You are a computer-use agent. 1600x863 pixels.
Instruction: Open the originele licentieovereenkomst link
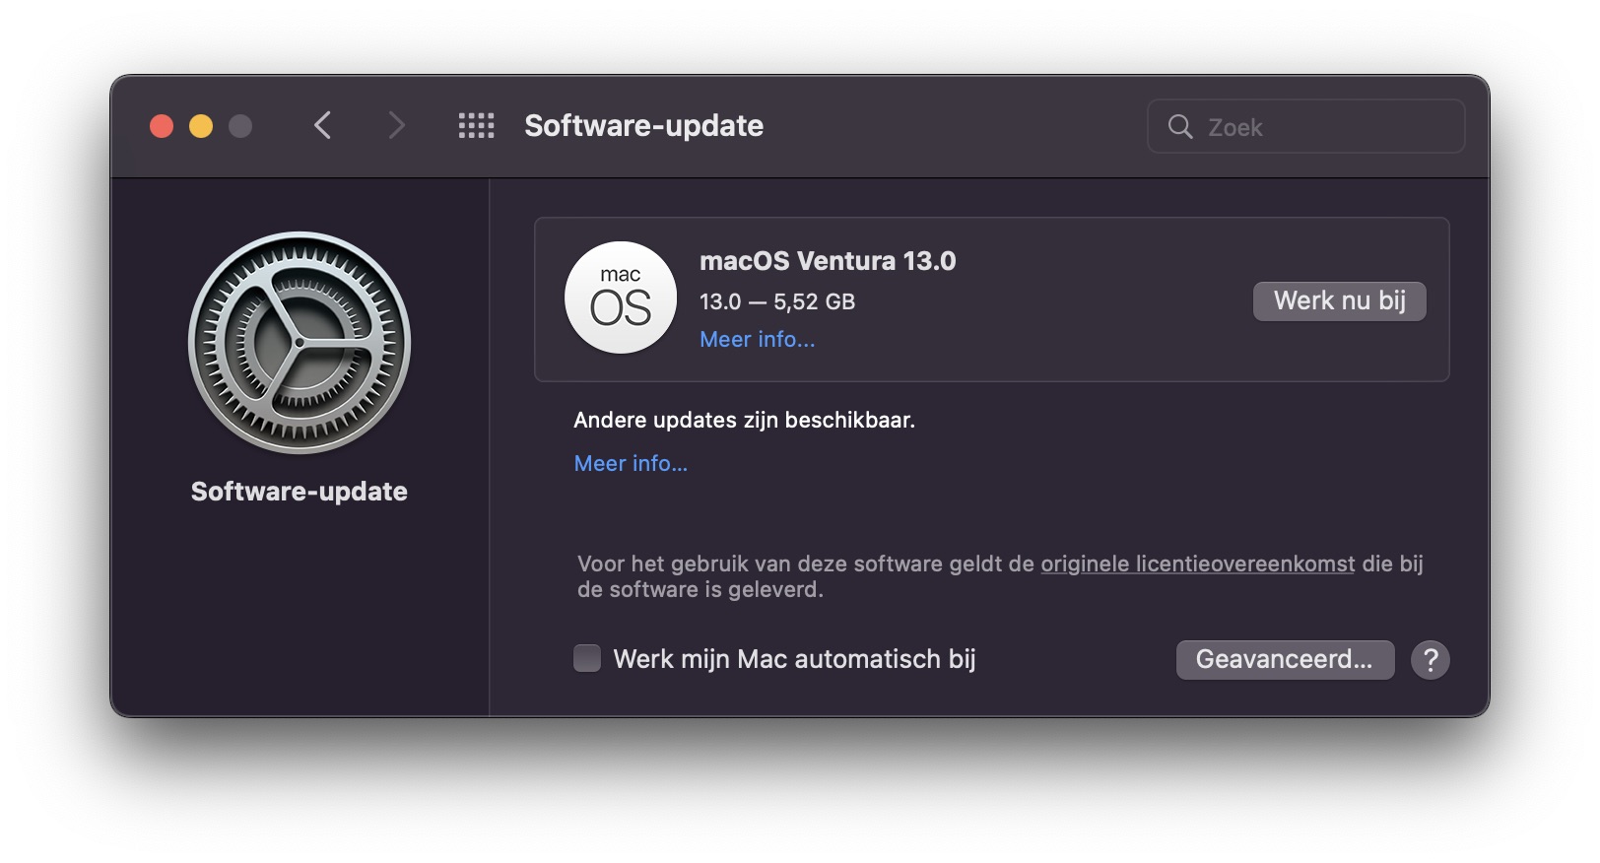[x=1197, y=564]
